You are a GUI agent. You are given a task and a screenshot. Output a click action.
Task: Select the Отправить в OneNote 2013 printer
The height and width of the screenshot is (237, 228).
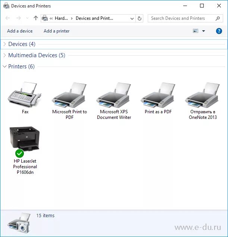(203, 95)
